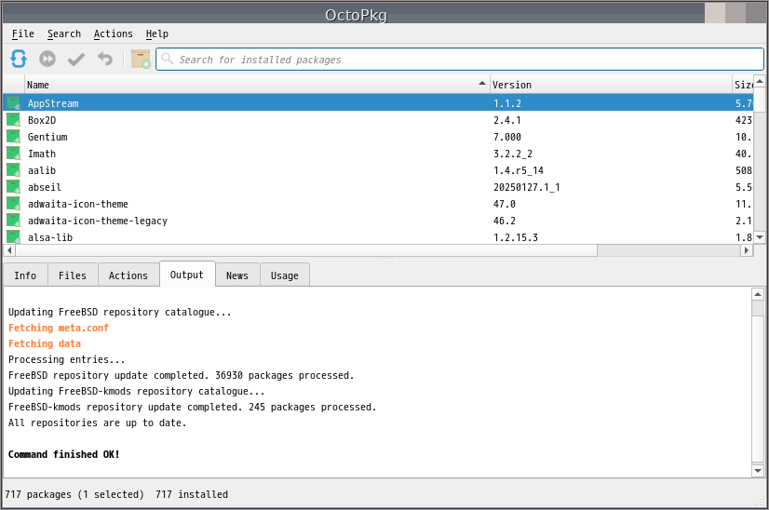The height and width of the screenshot is (510, 769).
Task: Click the 'Command finished OK!' output line
Action: tap(63, 454)
